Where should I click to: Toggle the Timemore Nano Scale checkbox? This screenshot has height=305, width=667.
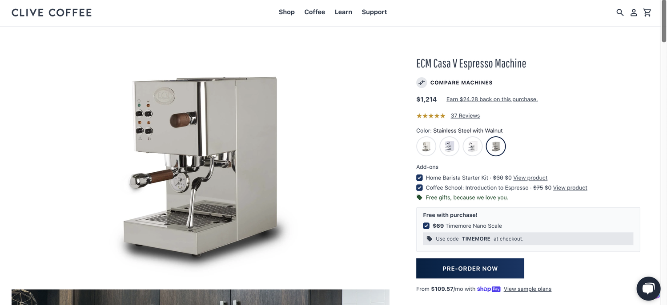[426, 226]
